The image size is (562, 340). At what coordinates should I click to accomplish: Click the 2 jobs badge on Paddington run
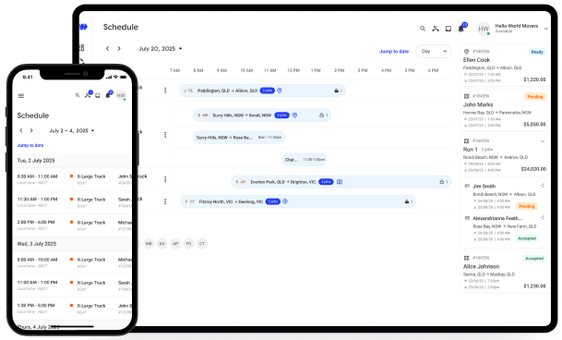pyautogui.click(x=267, y=91)
